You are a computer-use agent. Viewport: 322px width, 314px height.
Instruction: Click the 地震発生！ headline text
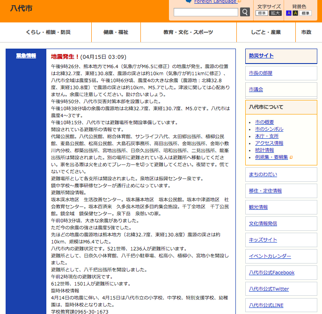pos(65,57)
